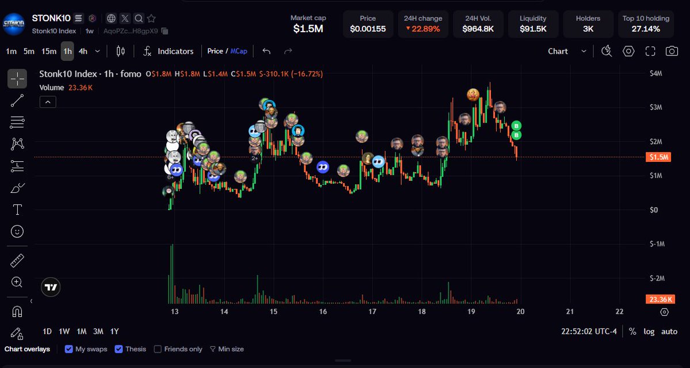Set date range to 1D
Screen dimensions: 690x368
click(x=47, y=332)
